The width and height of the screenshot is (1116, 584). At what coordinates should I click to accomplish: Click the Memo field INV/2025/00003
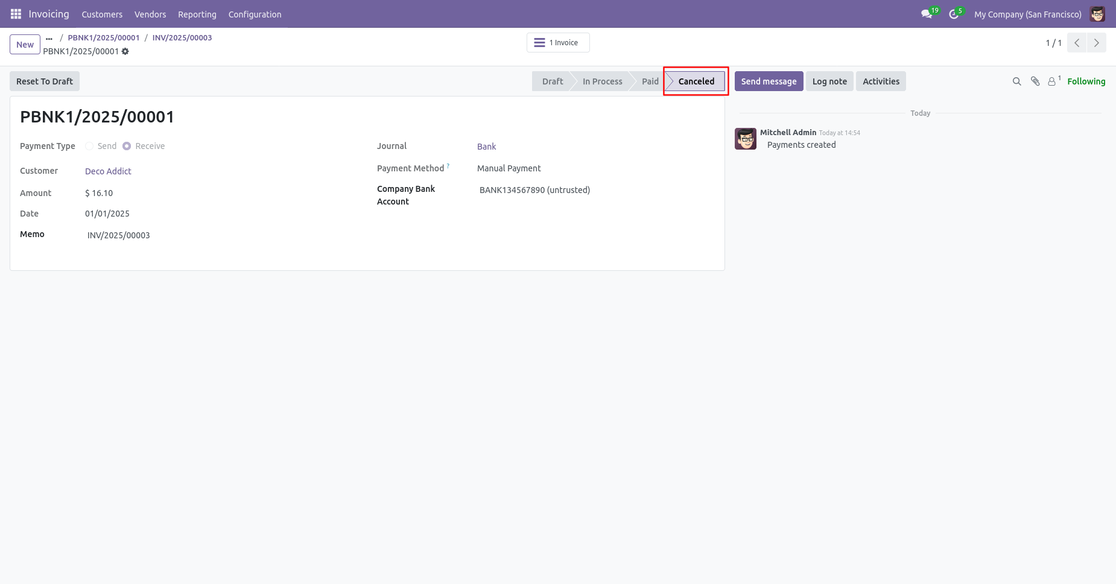tap(118, 235)
